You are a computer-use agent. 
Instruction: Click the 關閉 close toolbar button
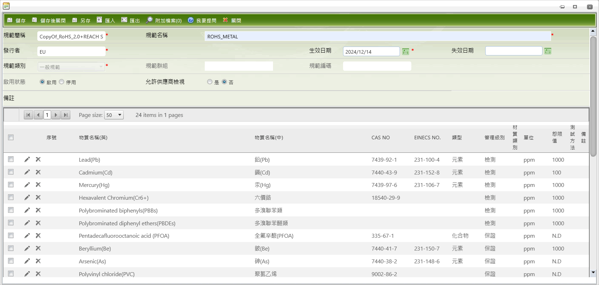pyautogui.click(x=232, y=21)
